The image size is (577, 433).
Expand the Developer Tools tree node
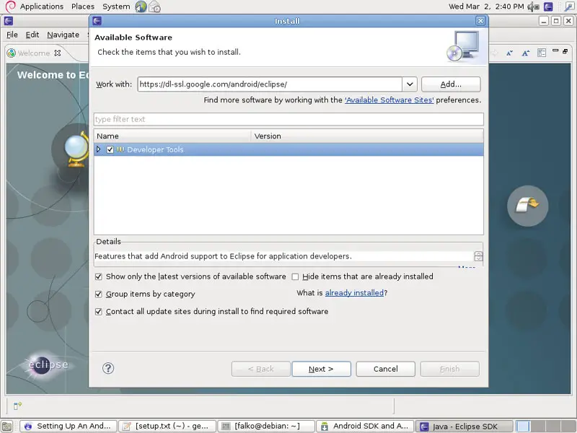coord(98,149)
